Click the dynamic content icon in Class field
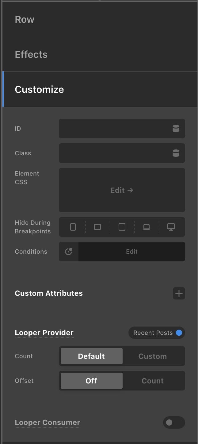The image size is (198, 444). tap(176, 153)
